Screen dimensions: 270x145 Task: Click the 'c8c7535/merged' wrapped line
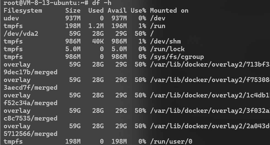31,119
